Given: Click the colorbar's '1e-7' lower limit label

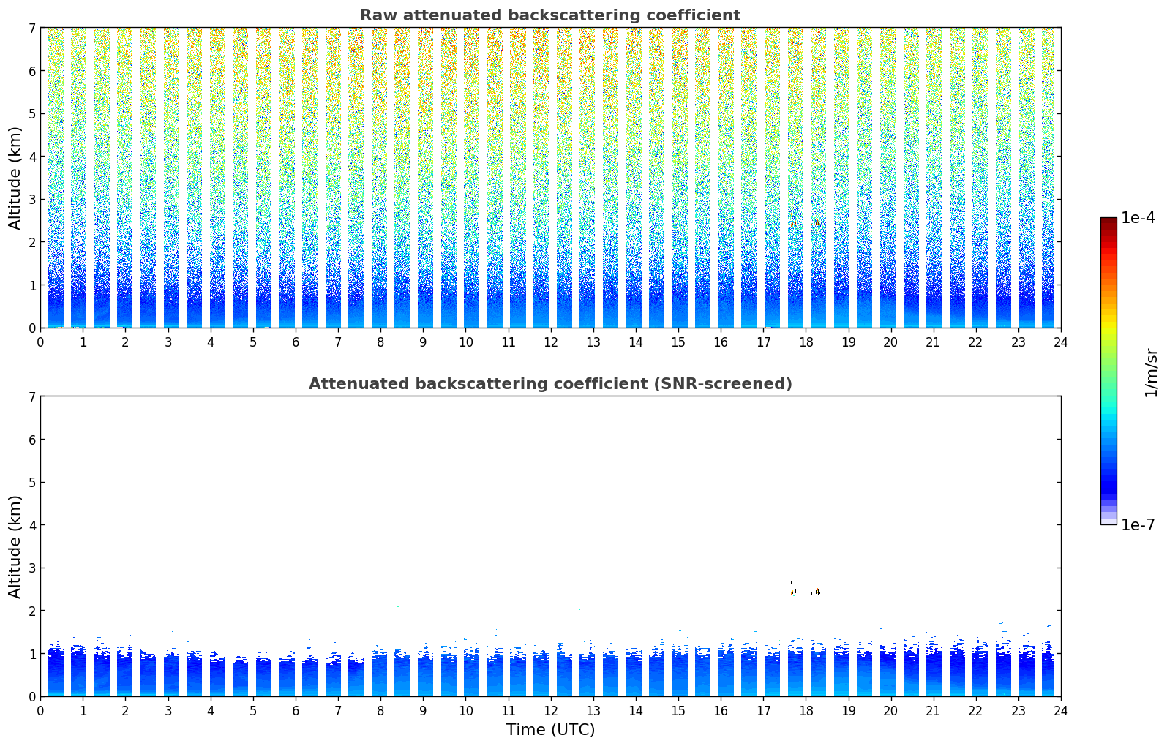Looking at the screenshot, I should click(1138, 525).
